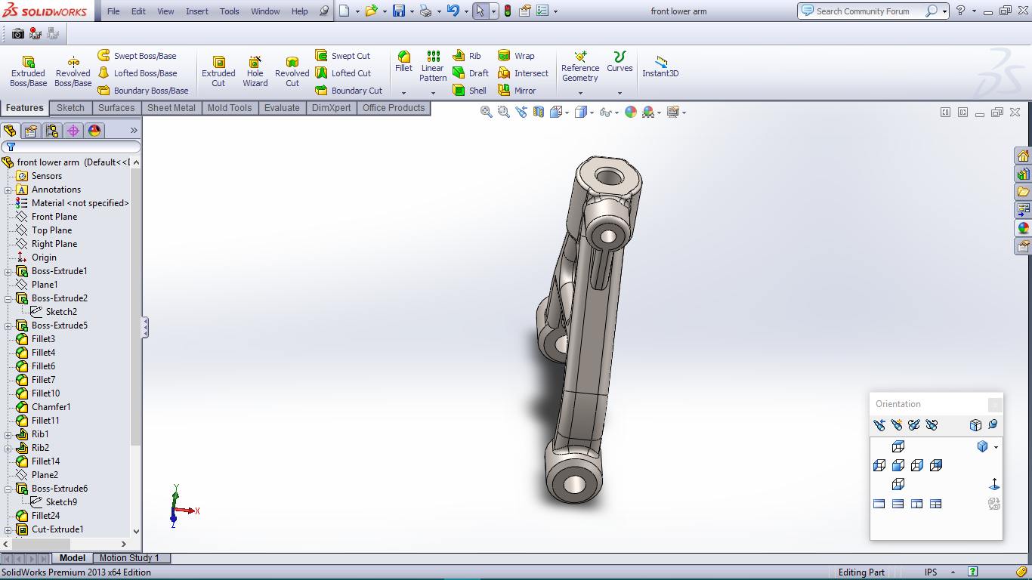Click Zoom to Fit in view toolbar
The width and height of the screenshot is (1032, 580).
[487, 112]
